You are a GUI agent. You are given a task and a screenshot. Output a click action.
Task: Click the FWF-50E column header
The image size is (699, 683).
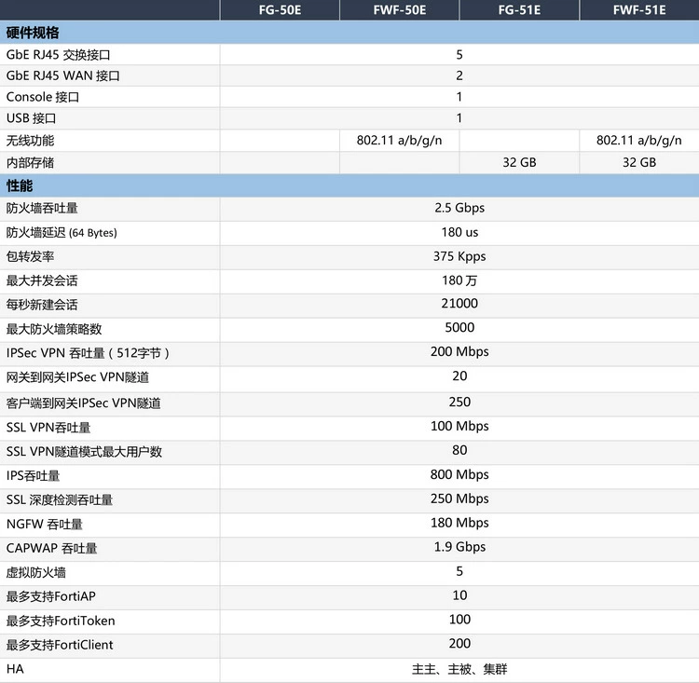pos(400,10)
